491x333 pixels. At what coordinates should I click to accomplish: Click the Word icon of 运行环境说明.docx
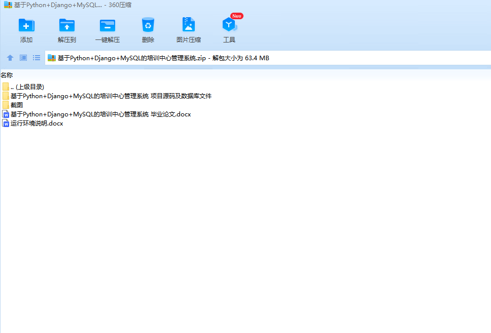tap(6, 123)
